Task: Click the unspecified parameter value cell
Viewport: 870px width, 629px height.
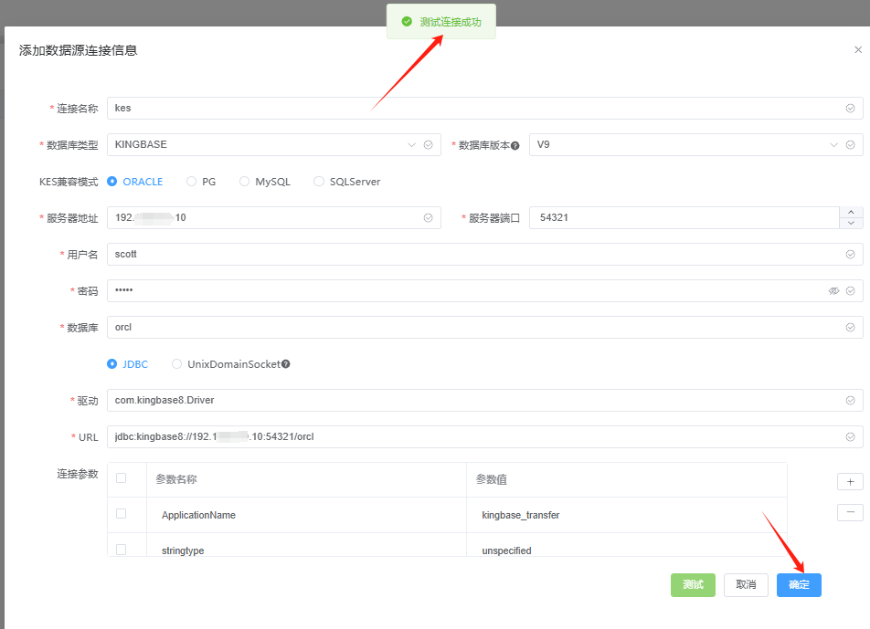Action: [x=627, y=545]
